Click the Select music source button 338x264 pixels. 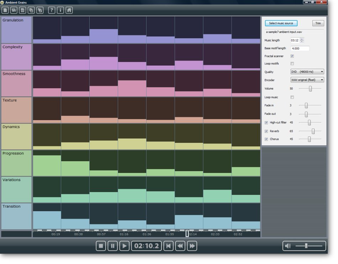tap(281, 23)
